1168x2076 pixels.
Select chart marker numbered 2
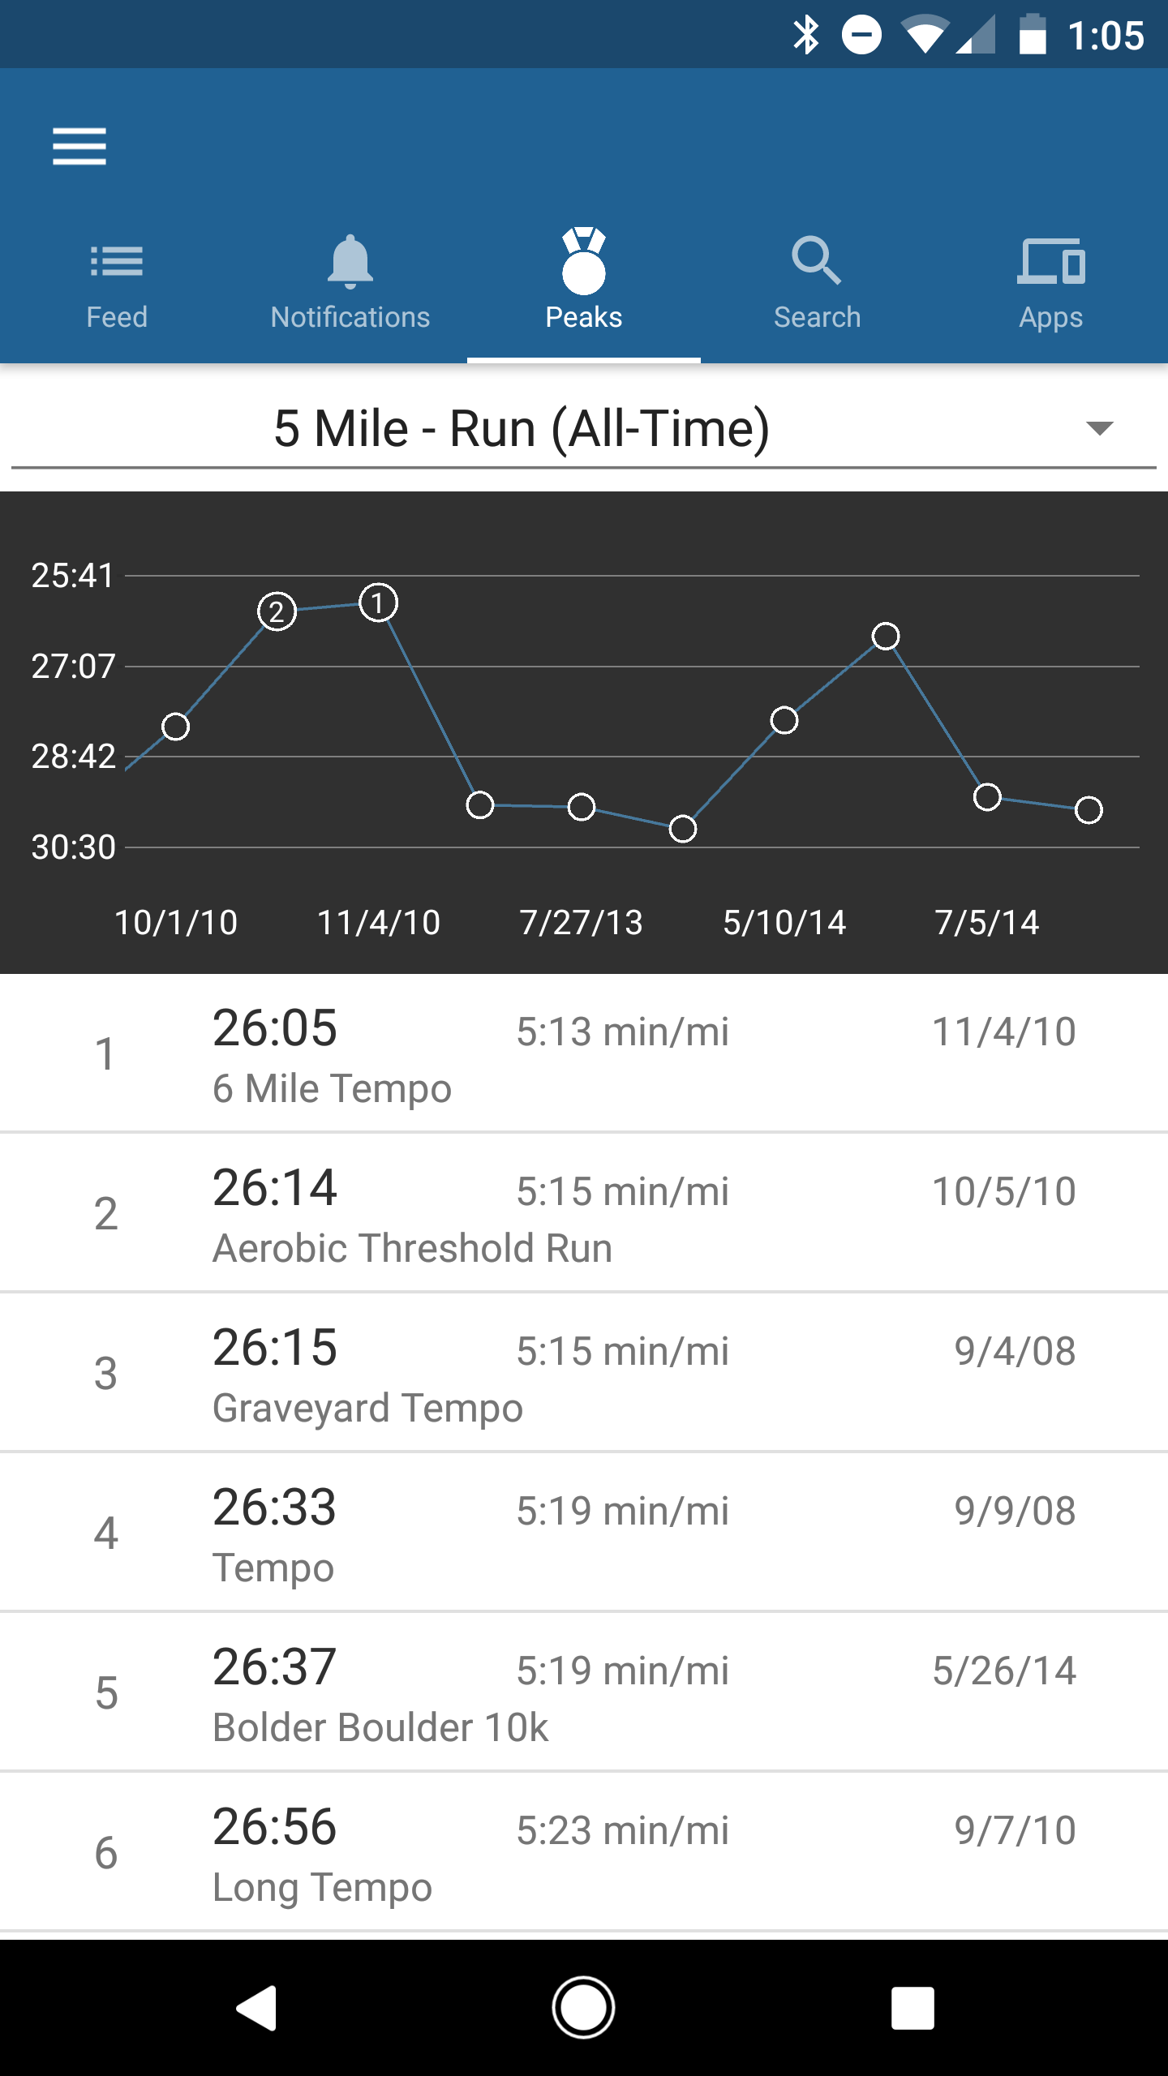click(277, 611)
